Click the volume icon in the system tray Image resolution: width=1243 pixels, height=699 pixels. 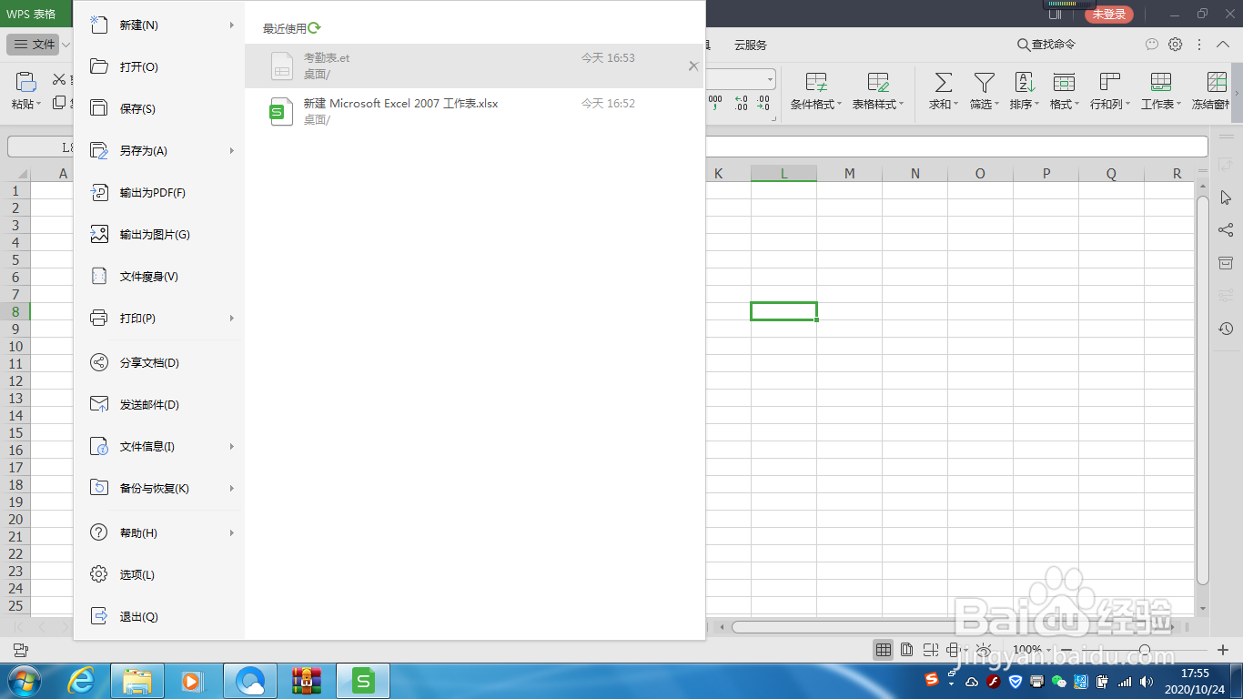tap(1146, 681)
